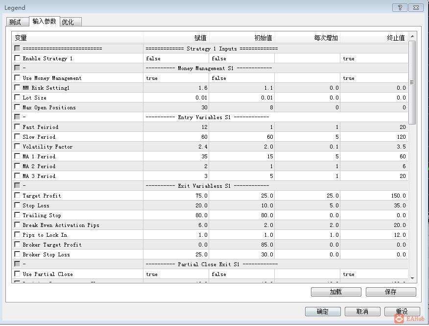Select the Entry Variables S1 separator row
Viewport: 429px width, 326px height.
(x=210, y=117)
